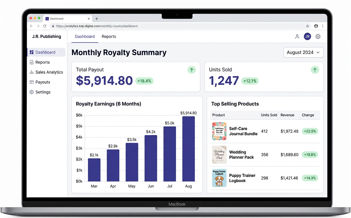Open settings gear in top header

(x=318, y=37)
